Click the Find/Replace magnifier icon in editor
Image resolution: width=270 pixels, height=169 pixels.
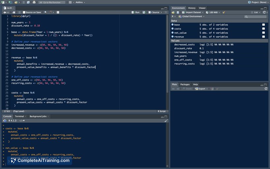[x=46, y=12]
